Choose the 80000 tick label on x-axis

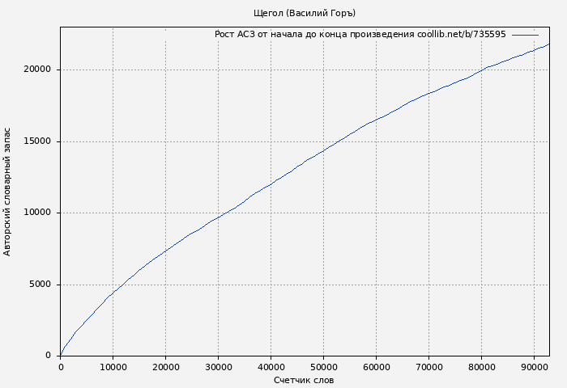click(481, 367)
